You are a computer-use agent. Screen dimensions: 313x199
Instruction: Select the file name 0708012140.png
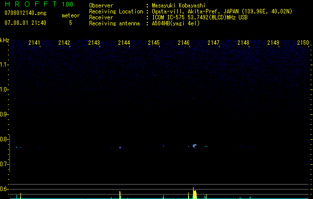[x=25, y=13]
